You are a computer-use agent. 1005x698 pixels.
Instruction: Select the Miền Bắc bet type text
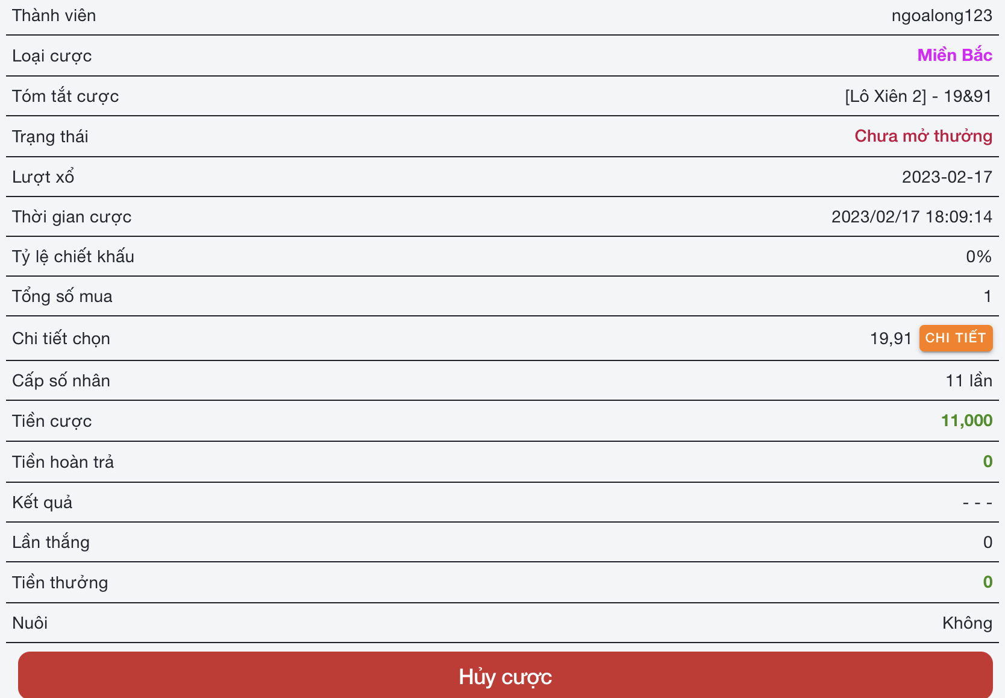[954, 55]
